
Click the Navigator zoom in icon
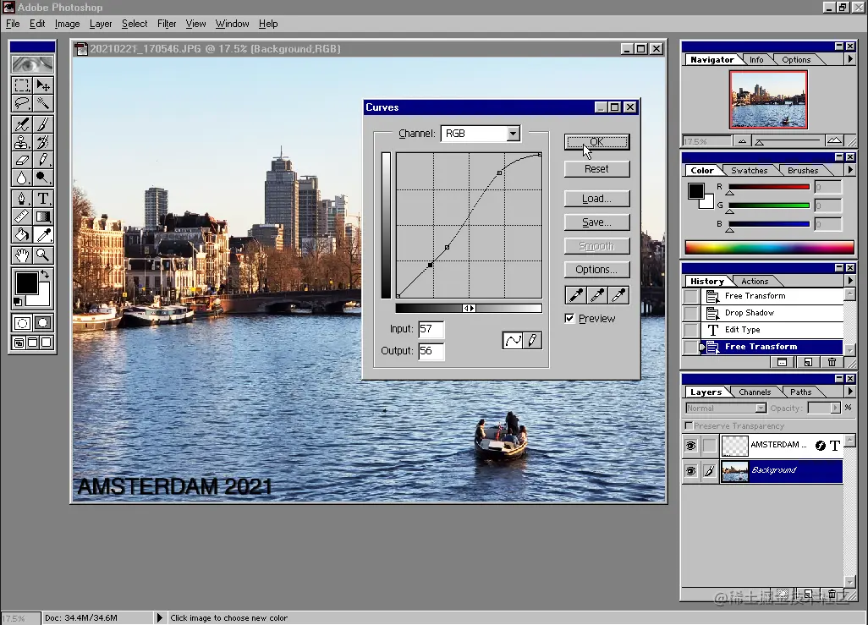pos(834,140)
